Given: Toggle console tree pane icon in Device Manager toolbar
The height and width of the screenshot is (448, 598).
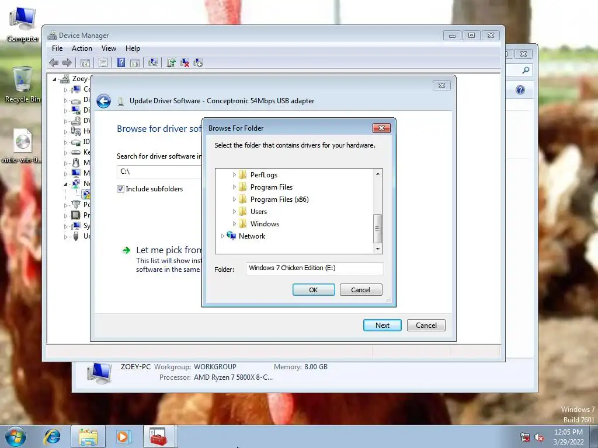Looking at the screenshot, I should coord(85,63).
